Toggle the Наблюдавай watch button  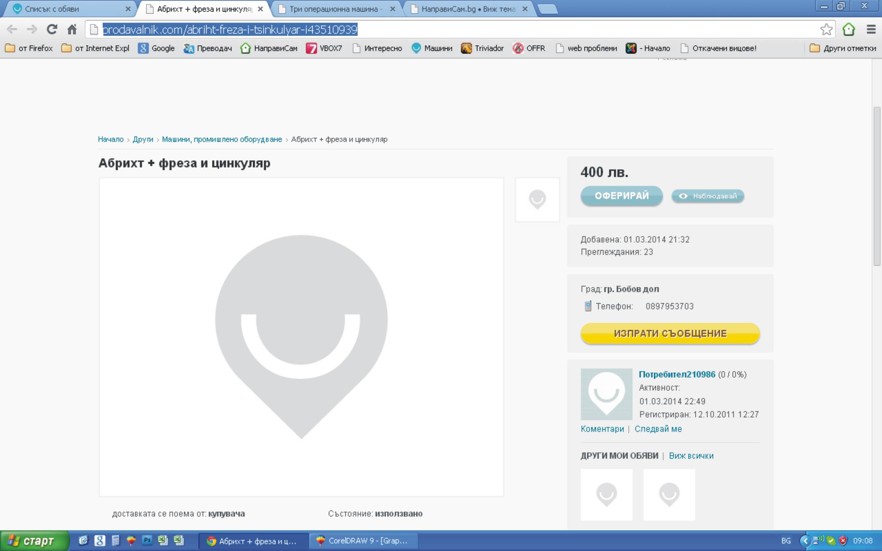coord(708,196)
